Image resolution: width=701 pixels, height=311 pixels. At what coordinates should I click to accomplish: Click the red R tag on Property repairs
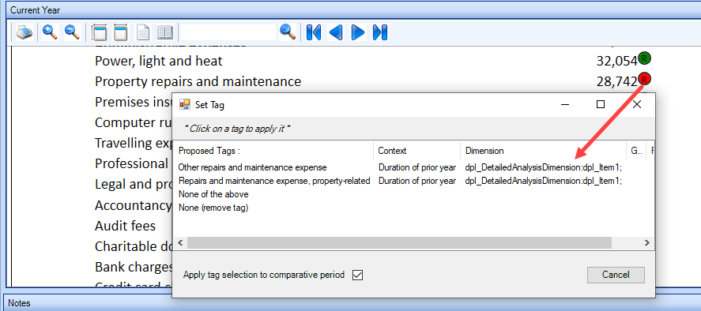tap(644, 79)
